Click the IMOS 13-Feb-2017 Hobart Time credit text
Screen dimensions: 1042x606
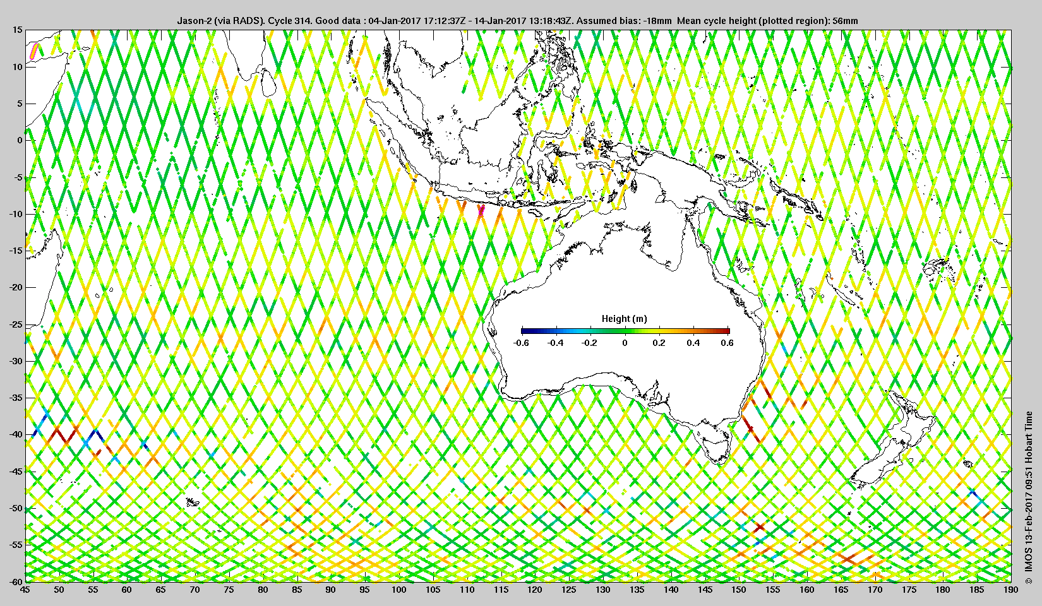point(1029,497)
